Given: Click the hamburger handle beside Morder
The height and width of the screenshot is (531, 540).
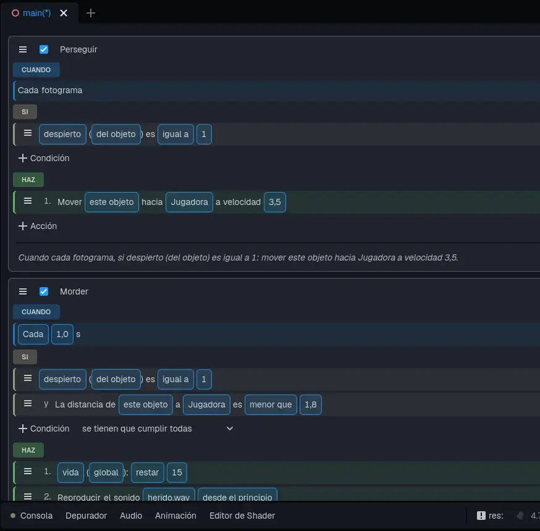Looking at the screenshot, I should coord(23,291).
